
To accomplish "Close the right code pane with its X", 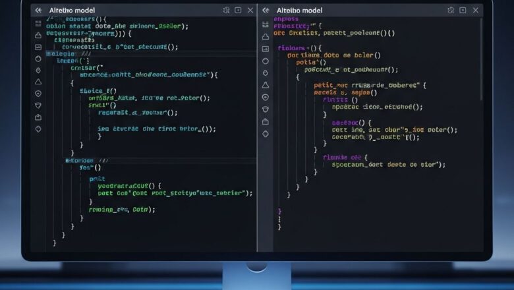I will pyautogui.click(x=476, y=10).
